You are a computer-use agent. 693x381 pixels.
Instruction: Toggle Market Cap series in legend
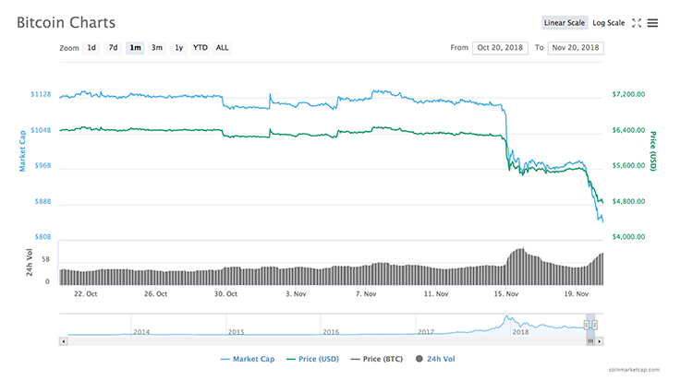click(x=248, y=359)
